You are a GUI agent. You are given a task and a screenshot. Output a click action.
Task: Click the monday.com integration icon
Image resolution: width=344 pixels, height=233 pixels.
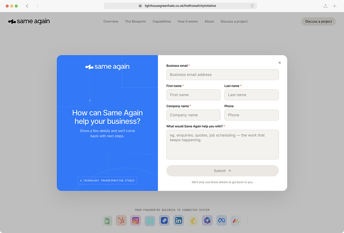pos(236,221)
